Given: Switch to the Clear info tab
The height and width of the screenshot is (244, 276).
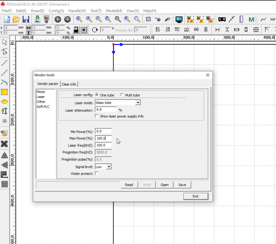Looking at the screenshot, I should click(x=69, y=84).
